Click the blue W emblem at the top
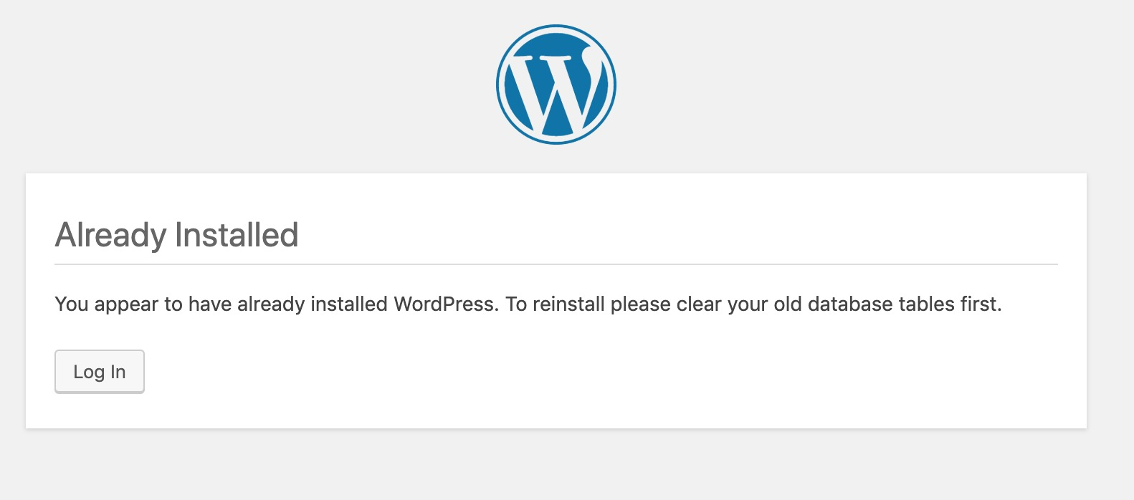This screenshot has height=500, width=1134. 556,85
